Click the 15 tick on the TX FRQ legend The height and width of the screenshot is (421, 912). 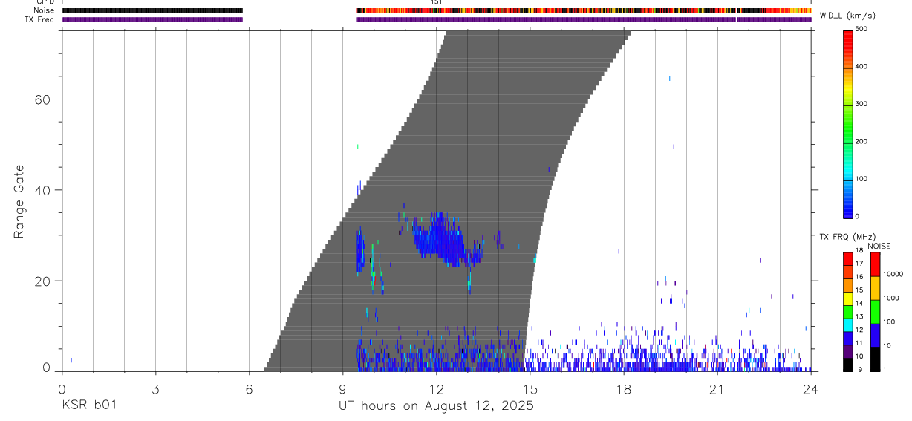point(859,290)
